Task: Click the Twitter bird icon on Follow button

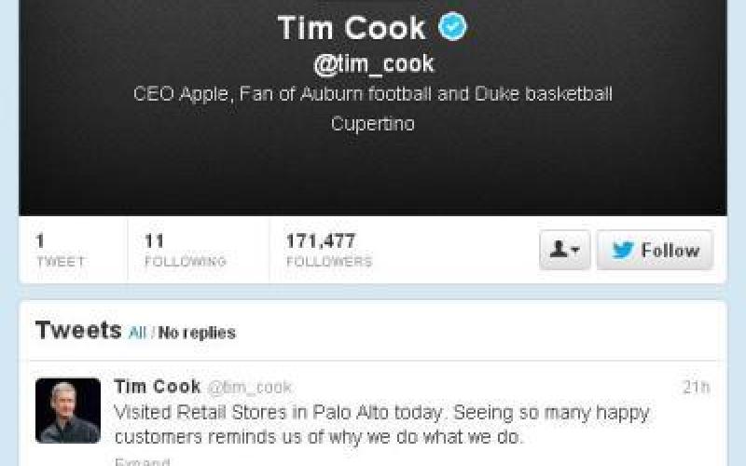Action: click(622, 250)
